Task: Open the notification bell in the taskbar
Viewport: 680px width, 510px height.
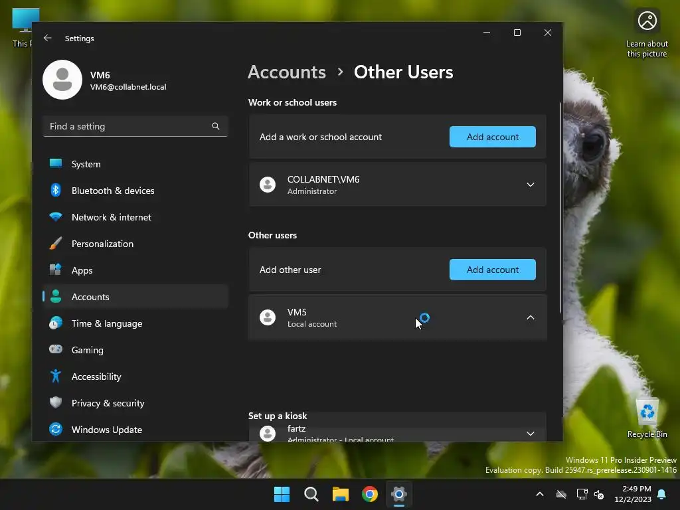Action: (662, 494)
